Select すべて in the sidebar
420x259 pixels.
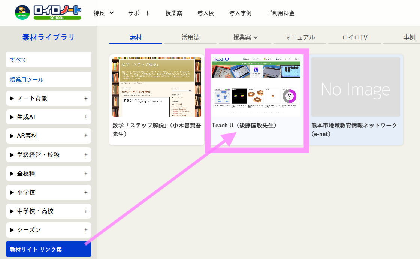(x=49, y=60)
